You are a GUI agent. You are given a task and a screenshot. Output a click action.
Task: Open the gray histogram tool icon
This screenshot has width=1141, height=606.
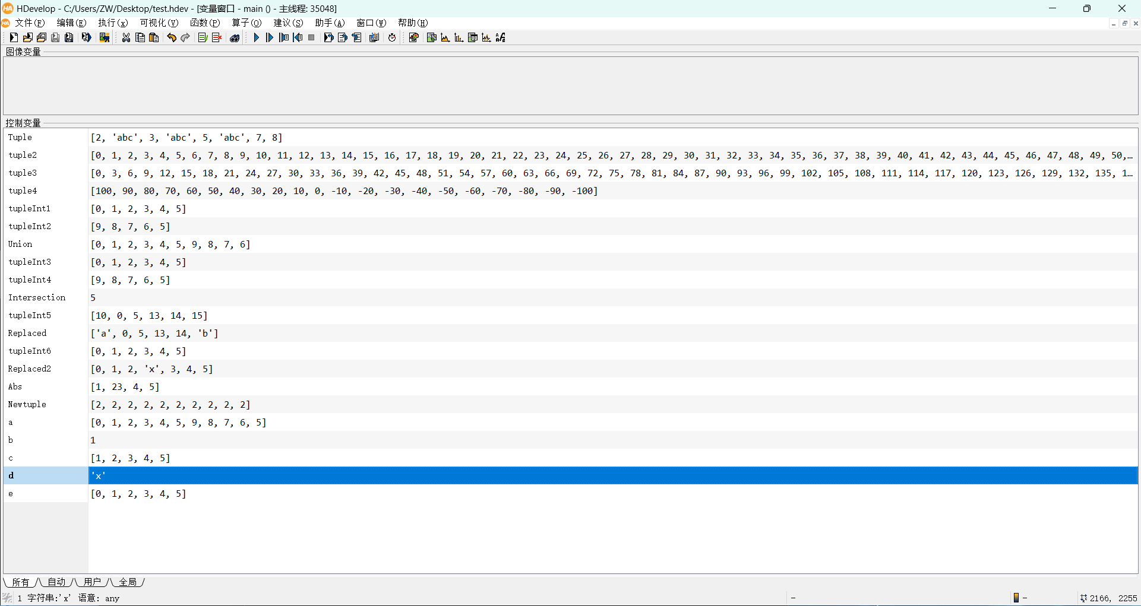[x=445, y=37]
